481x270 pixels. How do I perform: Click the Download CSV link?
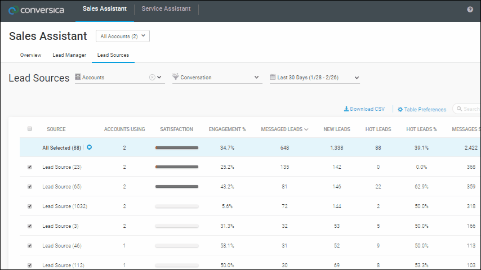(364, 109)
